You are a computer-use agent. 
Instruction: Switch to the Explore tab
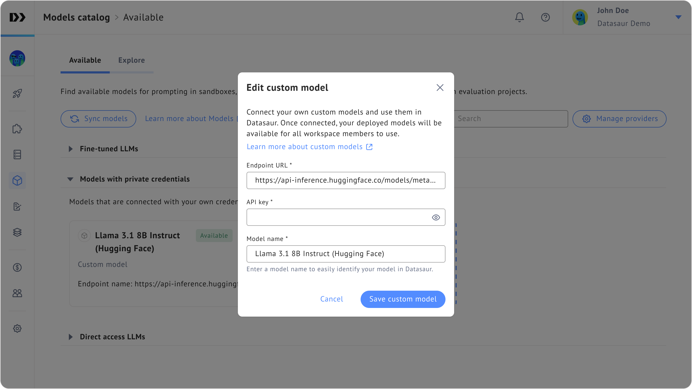click(131, 60)
